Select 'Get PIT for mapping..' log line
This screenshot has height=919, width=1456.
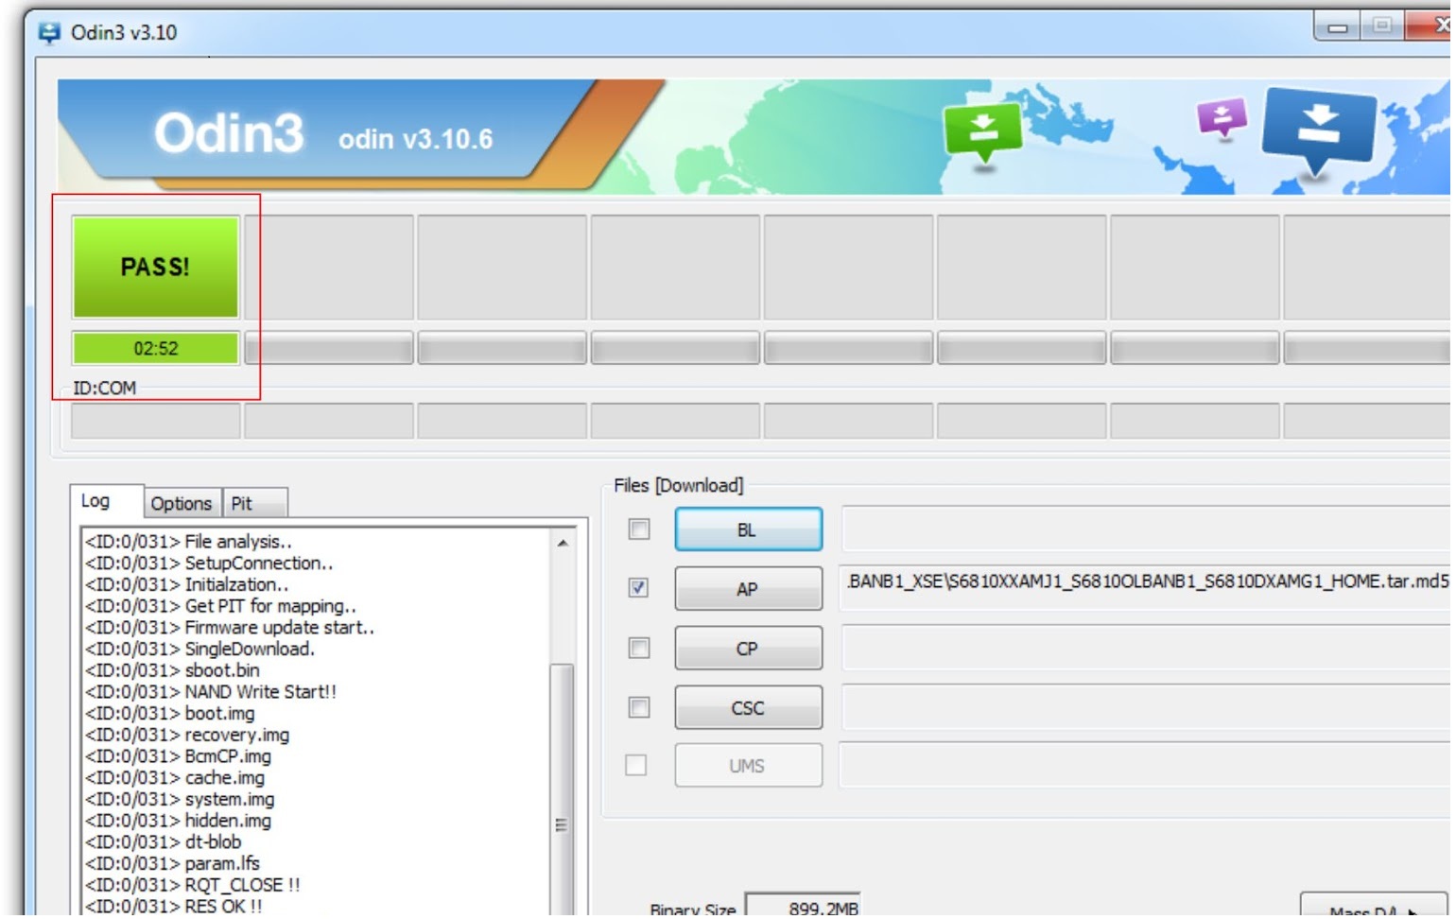click(221, 606)
